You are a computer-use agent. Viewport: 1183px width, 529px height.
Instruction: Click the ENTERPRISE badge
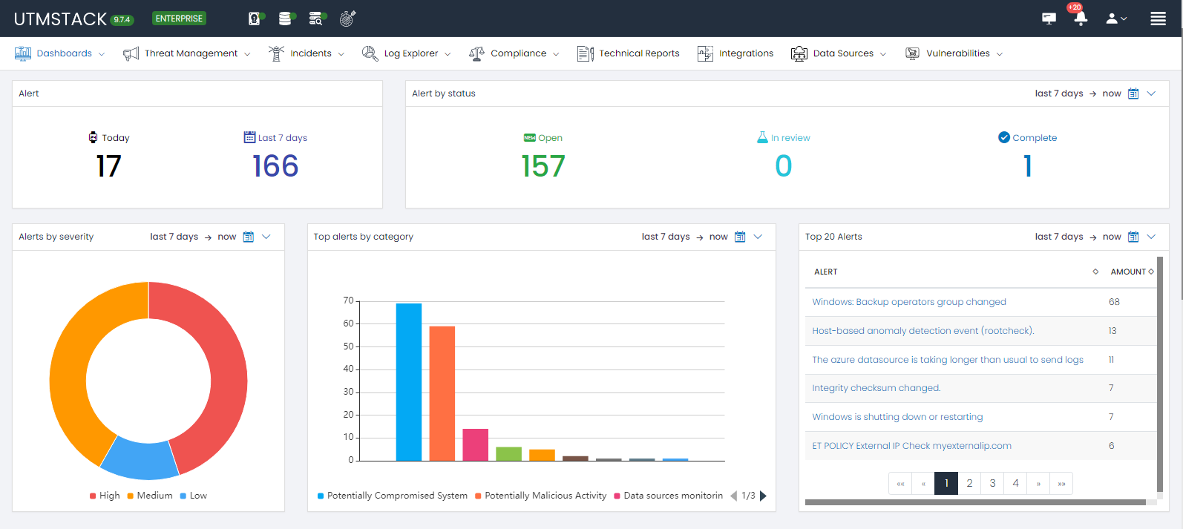pyautogui.click(x=179, y=19)
